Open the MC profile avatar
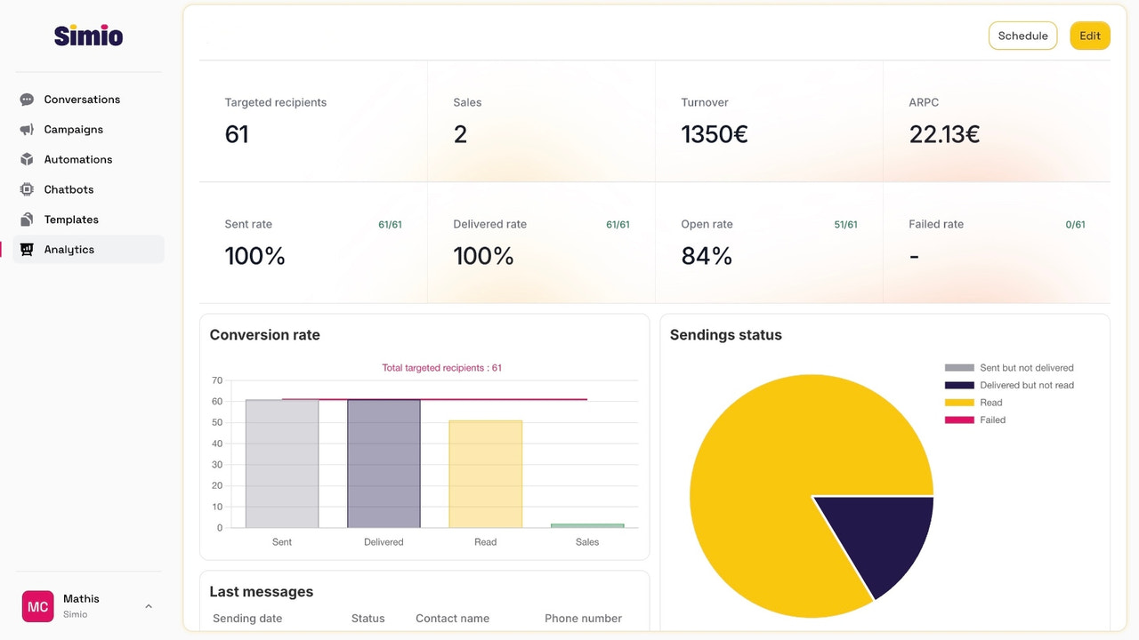Viewport: 1139px width, 640px height. click(37, 606)
